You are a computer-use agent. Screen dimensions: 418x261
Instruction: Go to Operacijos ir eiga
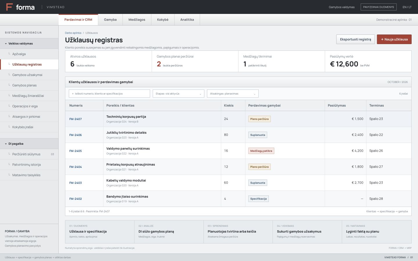click(29, 106)
